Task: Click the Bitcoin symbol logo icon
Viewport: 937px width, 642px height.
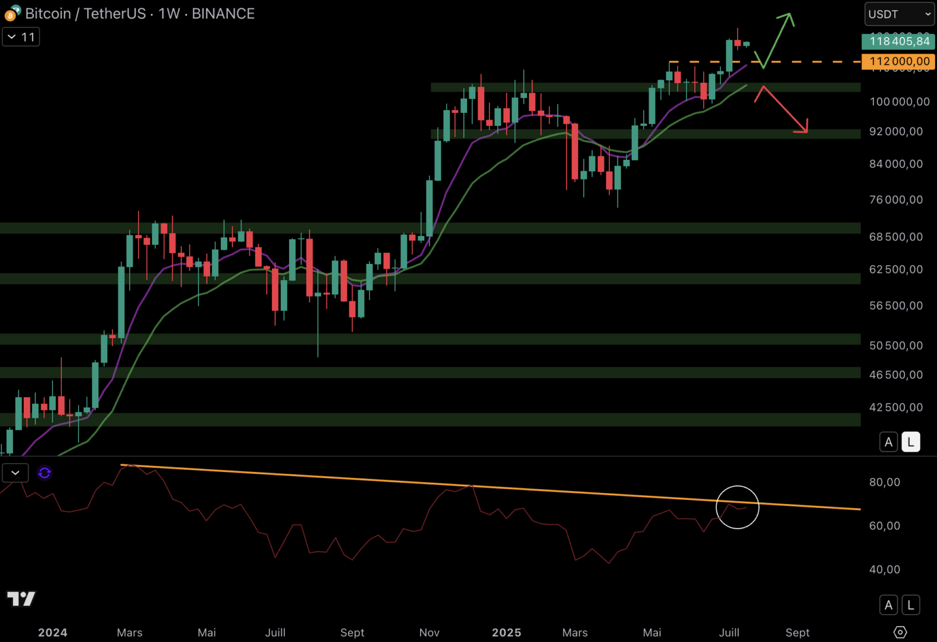Action: point(12,13)
